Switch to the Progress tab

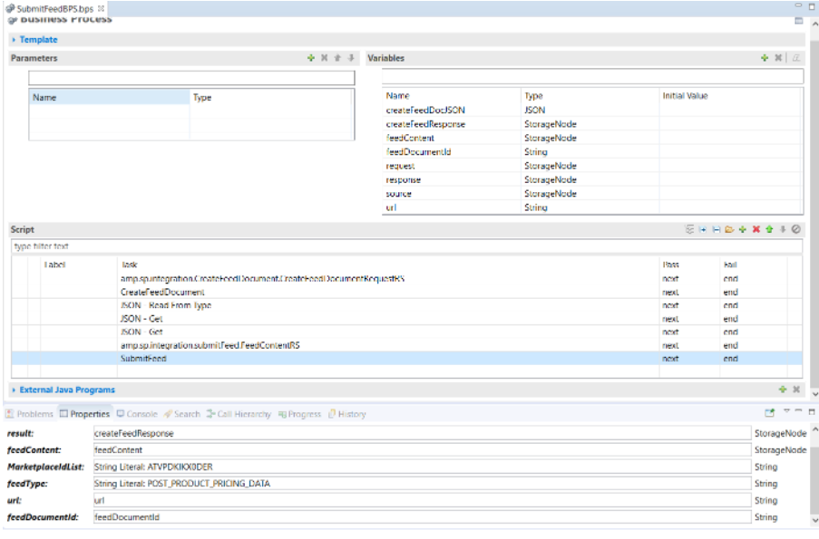pos(299,414)
